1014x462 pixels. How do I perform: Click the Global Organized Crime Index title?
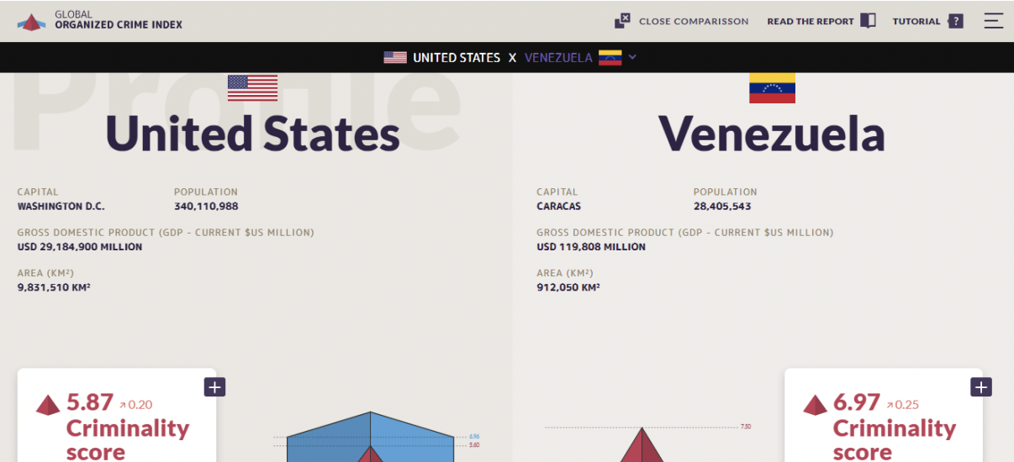click(x=119, y=20)
